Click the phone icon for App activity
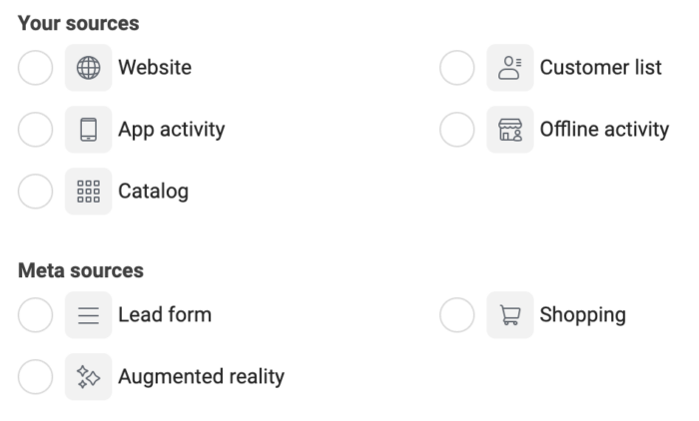Viewport: 699px width, 421px height. click(88, 130)
